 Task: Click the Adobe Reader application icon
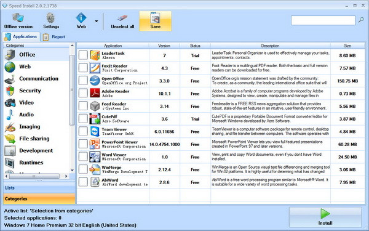[95, 94]
